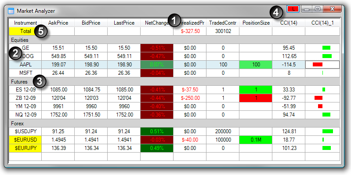
Task: Select the MSFT instrument cell
Action: (25, 73)
